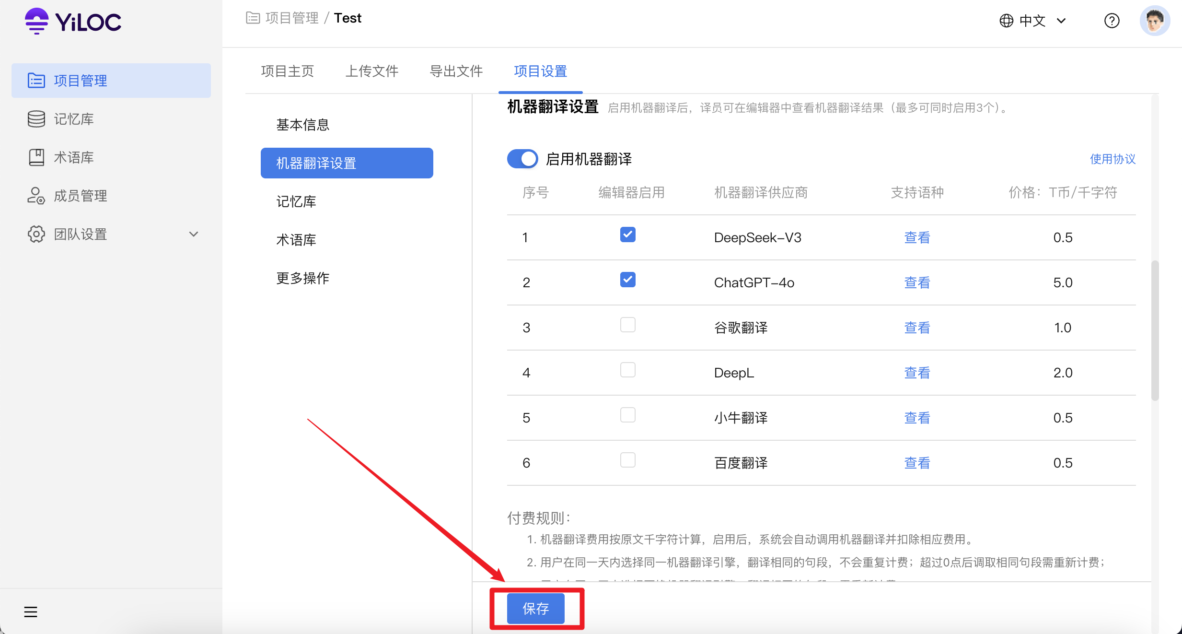The image size is (1182, 634).
Task: Click the price 2.0 for DeepL
Action: (1063, 373)
